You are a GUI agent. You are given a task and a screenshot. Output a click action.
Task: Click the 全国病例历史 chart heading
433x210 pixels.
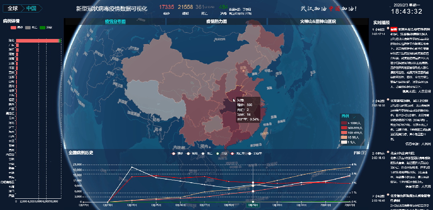(81, 153)
